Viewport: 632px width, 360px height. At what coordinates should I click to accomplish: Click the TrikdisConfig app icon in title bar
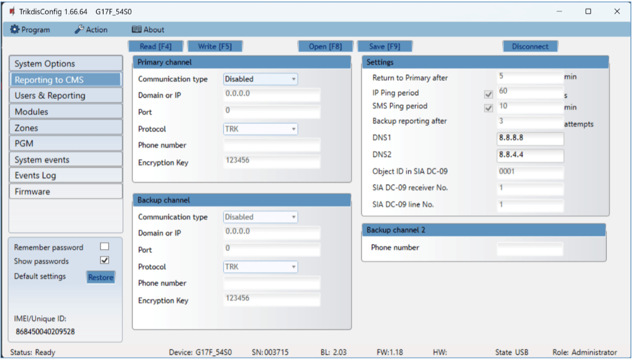(12, 12)
